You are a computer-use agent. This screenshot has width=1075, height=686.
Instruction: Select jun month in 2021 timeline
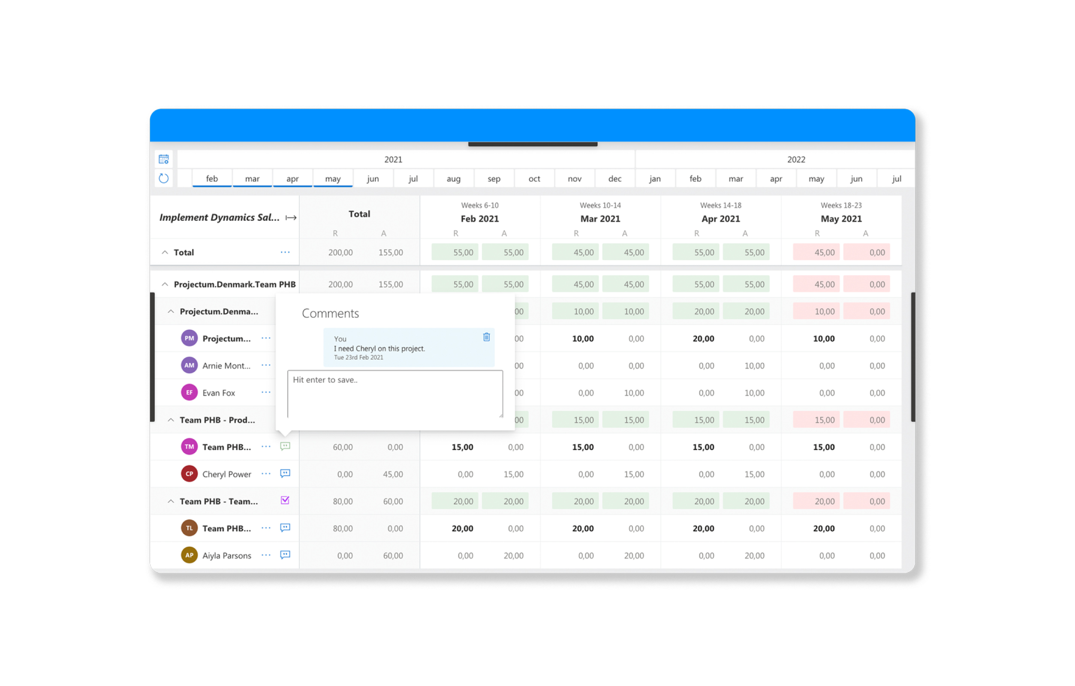pyautogui.click(x=373, y=178)
